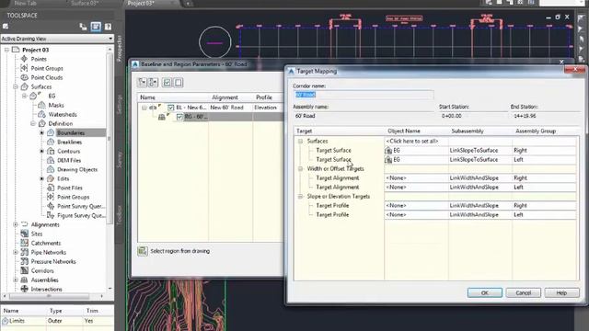589x331 pixels.
Task: Click the collapse-all tree icon in Baseline dialog toolbar
Action: (x=154, y=82)
